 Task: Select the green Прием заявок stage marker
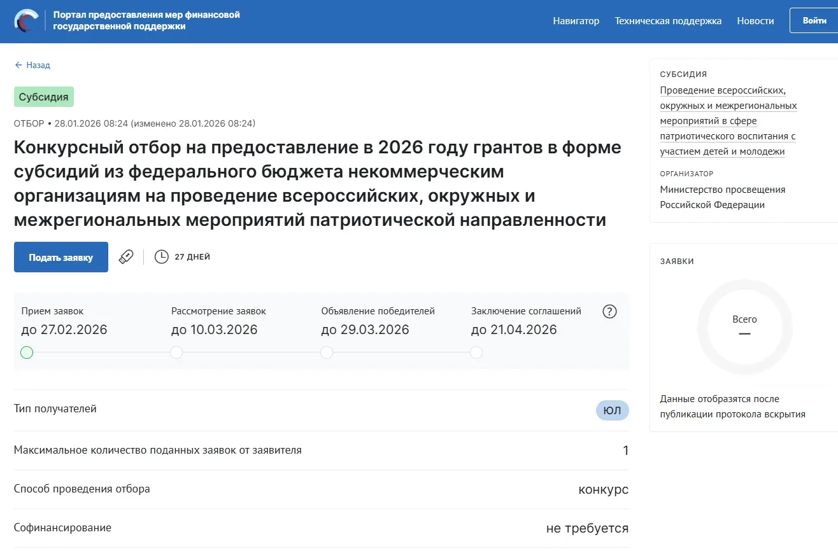tap(27, 352)
